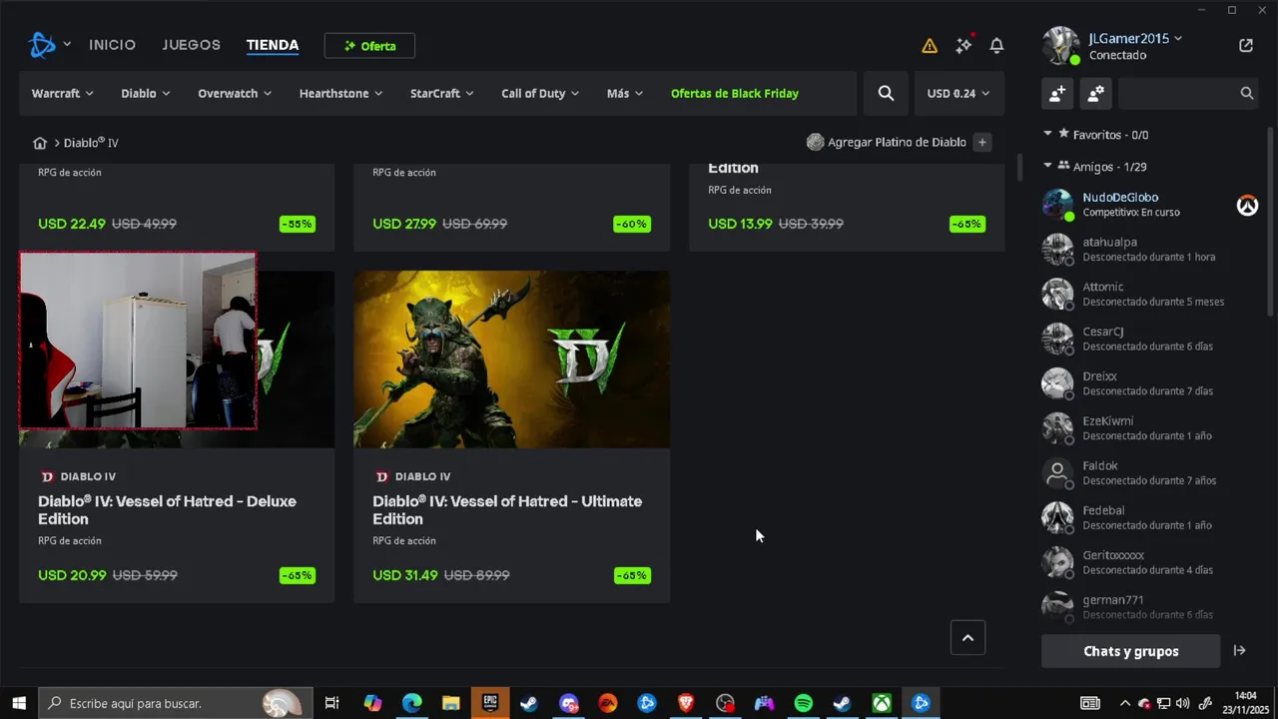The height and width of the screenshot is (719, 1278).
Task: Expand the Call of Duty dropdown
Action: pos(540,93)
